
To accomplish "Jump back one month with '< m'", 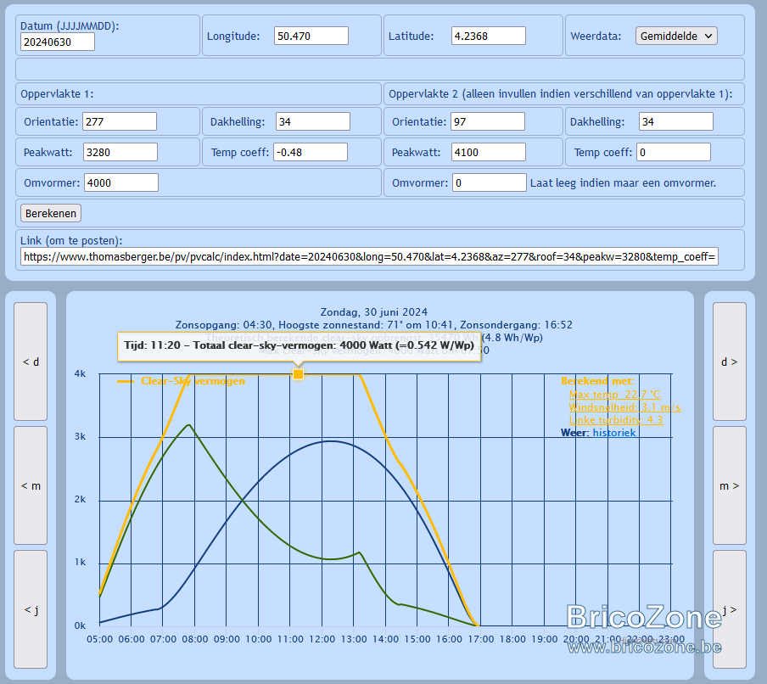I will pyautogui.click(x=31, y=485).
